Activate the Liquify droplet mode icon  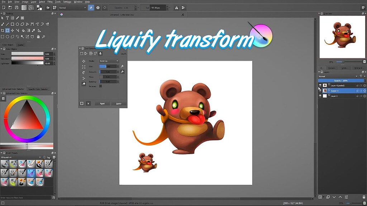pyautogui.click(x=100, y=53)
